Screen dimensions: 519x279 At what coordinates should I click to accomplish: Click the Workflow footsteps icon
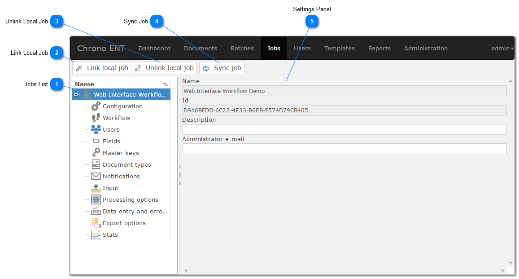click(x=96, y=118)
